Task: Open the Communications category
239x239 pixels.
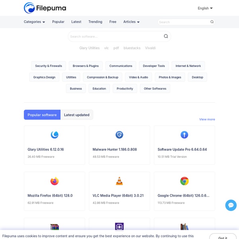Action: pyautogui.click(x=121, y=66)
